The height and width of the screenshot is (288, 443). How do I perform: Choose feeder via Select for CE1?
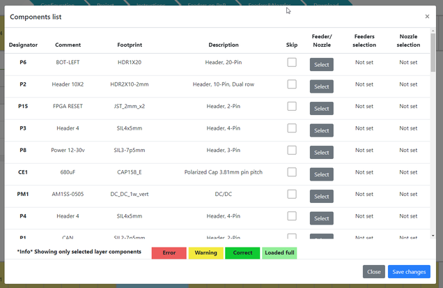tap(321, 175)
